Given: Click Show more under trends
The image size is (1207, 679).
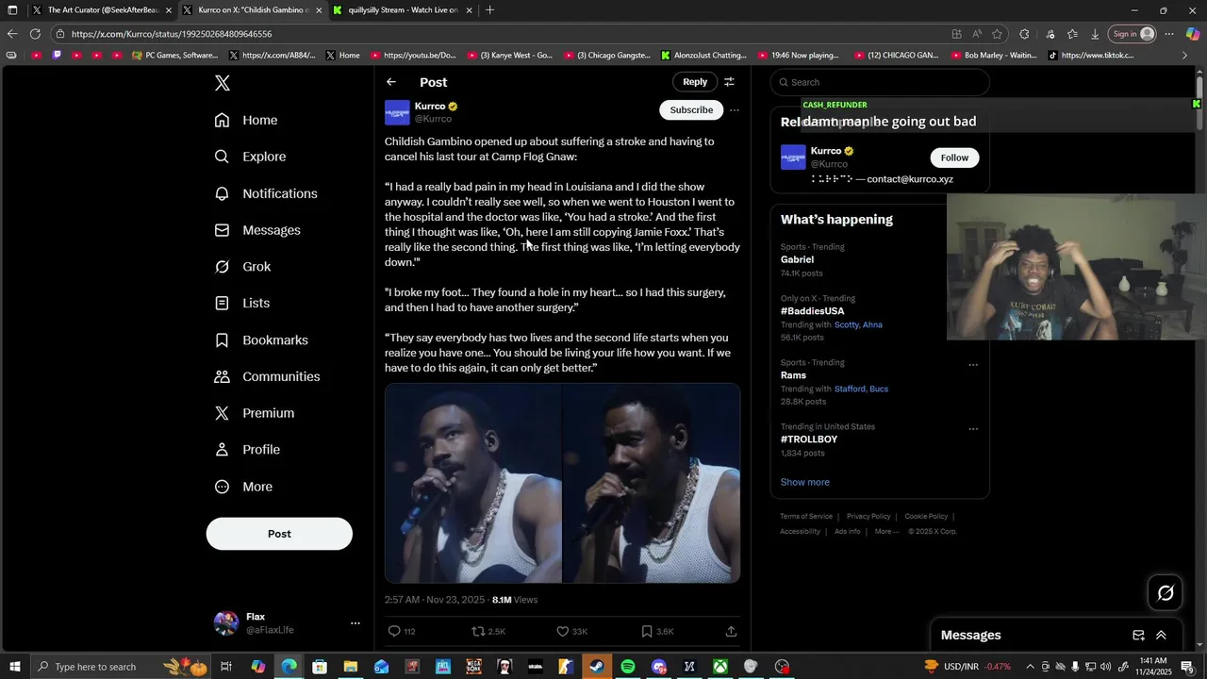Looking at the screenshot, I should tap(804, 482).
